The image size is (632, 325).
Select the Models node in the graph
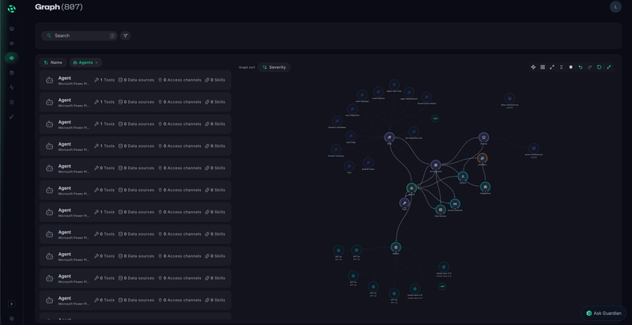click(396, 248)
